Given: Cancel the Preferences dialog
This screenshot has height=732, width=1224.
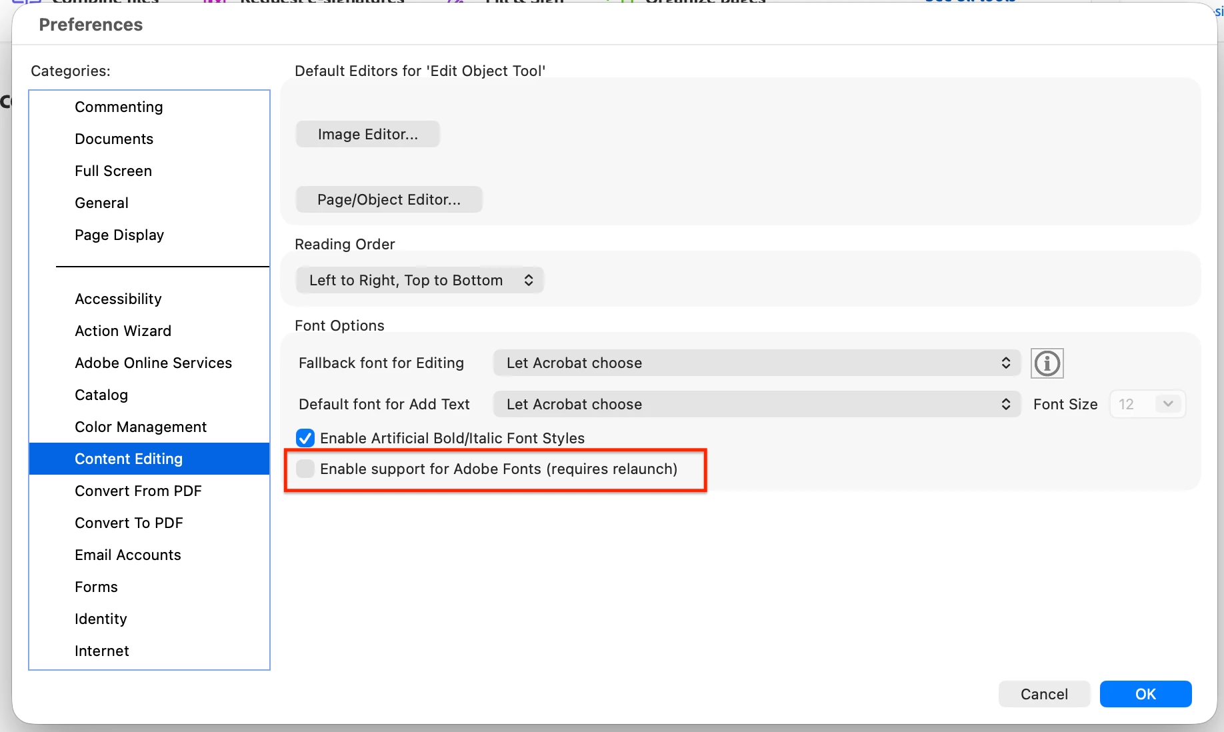Looking at the screenshot, I should [x=1044, y=694].
